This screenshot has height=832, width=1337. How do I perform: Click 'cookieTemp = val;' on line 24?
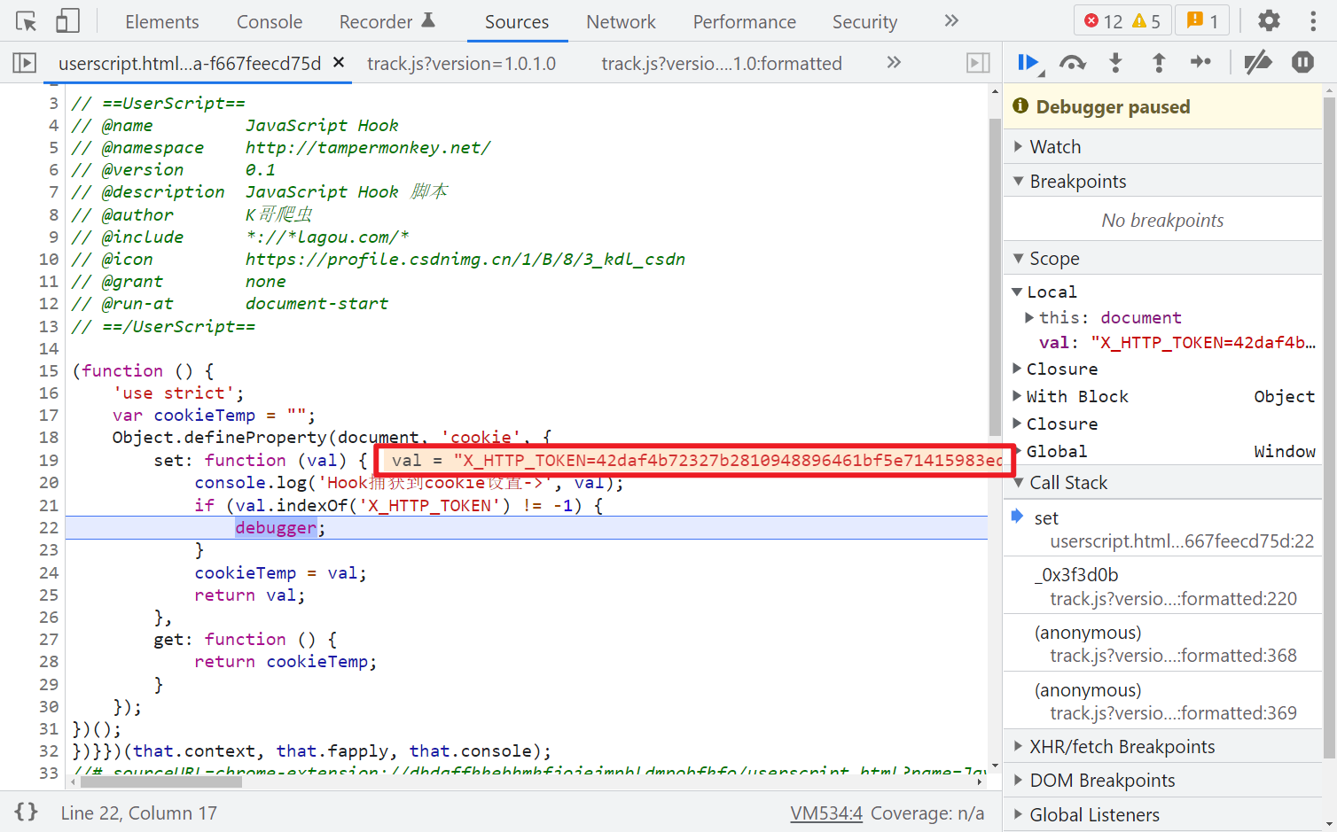pos(281,572)
